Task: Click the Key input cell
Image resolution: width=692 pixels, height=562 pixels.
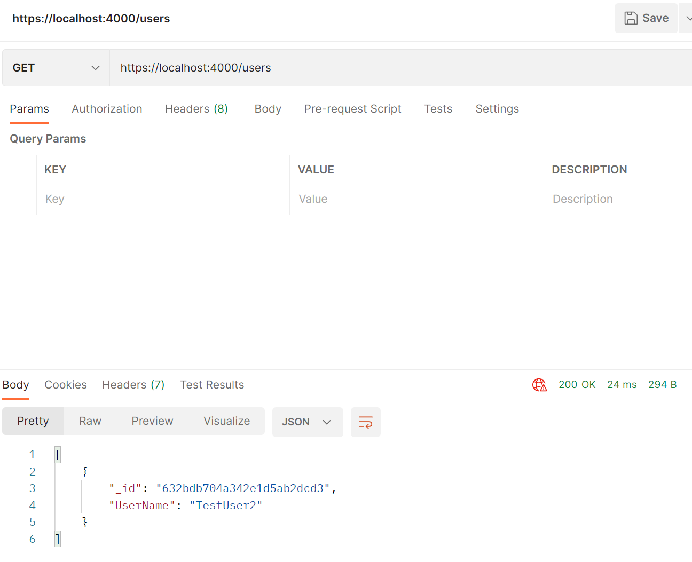Action: click(163, 200)
